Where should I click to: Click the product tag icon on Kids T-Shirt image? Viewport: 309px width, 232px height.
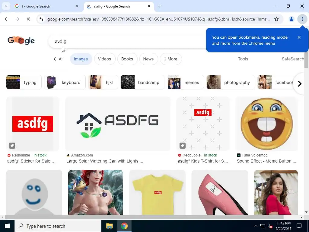click(x=183, y=146)
